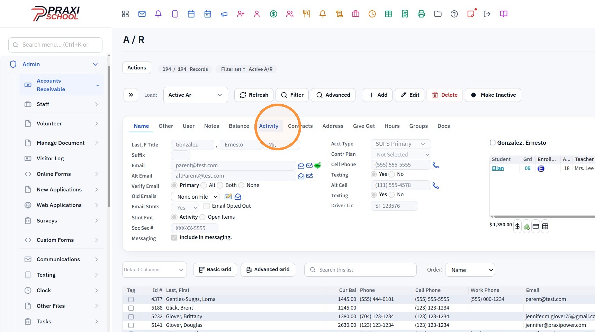The width and height of the screenshot is (595, 332).
Task: Click the Search this list field
Action: (360, 270)
